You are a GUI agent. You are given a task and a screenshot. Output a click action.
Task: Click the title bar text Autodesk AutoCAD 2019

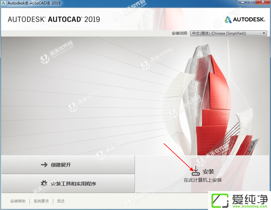[35, 3]
